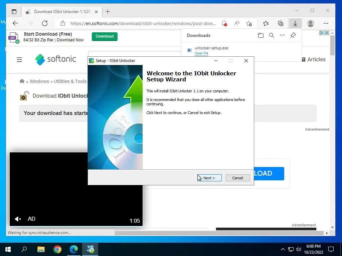Show hidden system tray icons
This screenshot has width=342, height=256.
pyautogui.click(x=283, y=249)
